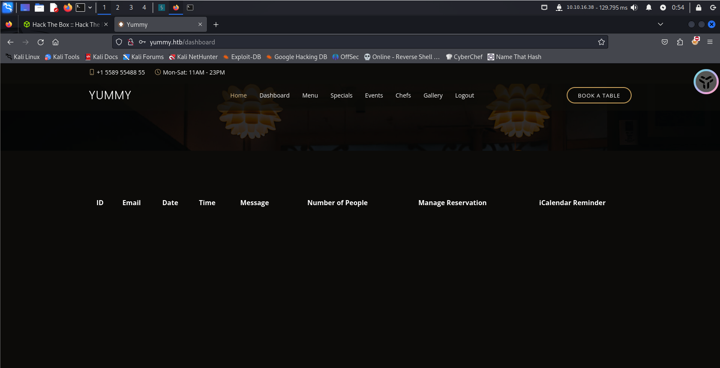
Task: Open the Save to Pocket icon
Action: click(665, 42)
